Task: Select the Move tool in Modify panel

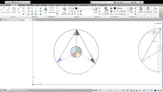Action: click(29, 8)
